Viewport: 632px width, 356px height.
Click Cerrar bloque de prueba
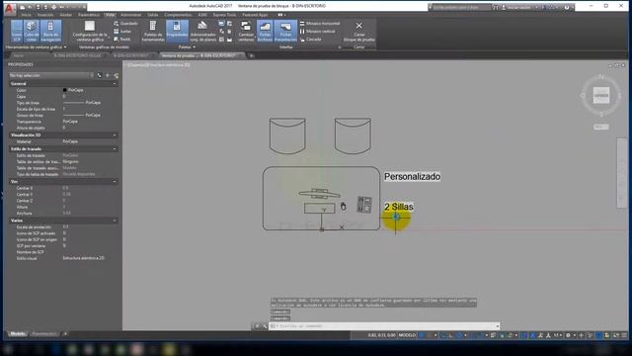(x=359, y=31)
